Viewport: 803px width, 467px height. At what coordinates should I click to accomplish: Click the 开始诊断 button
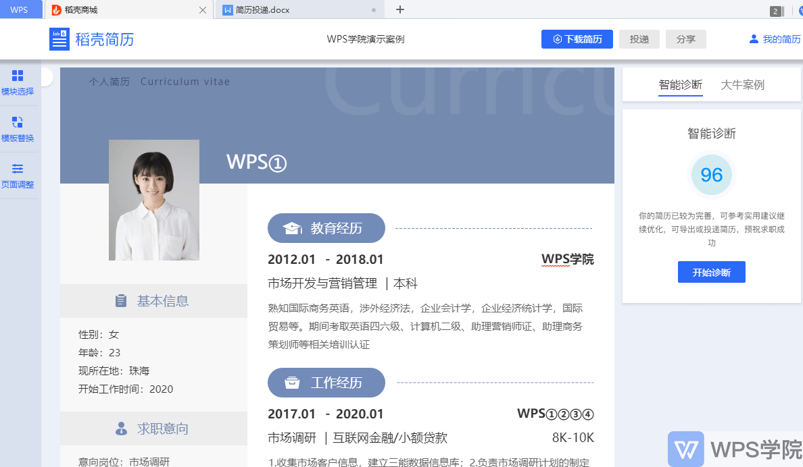coord(711,272)
